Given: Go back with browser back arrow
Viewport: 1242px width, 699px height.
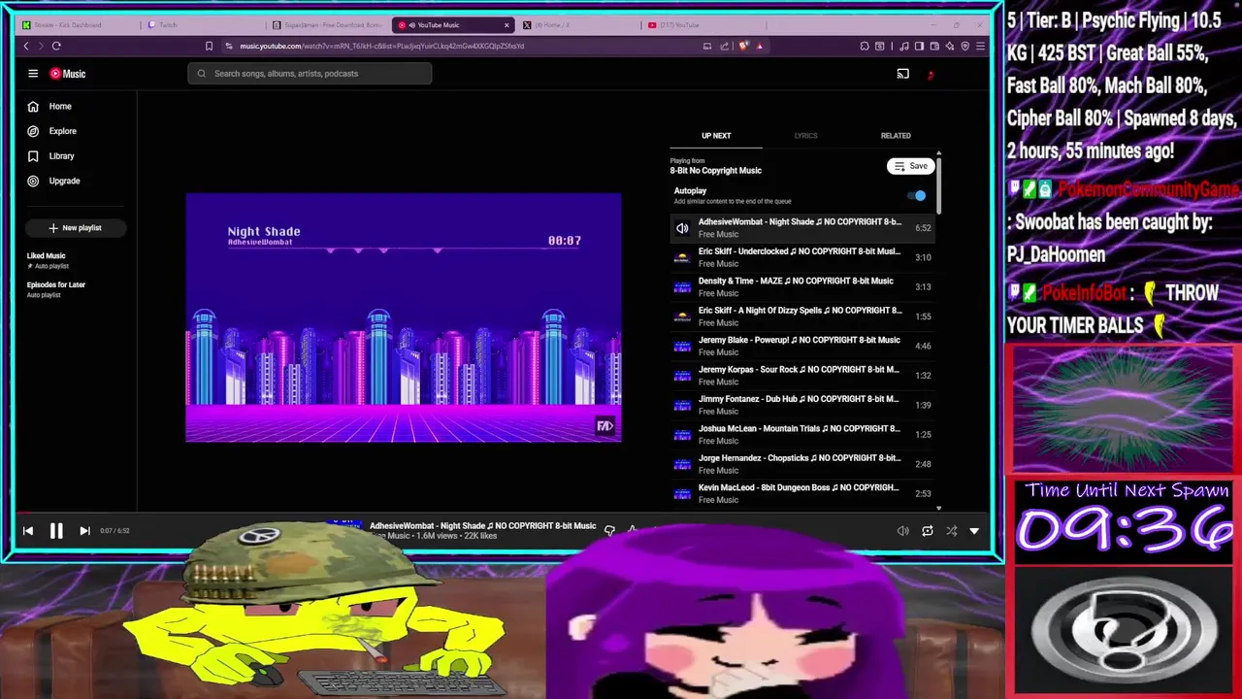Looking at the screenshot, I should click(26, 46).
